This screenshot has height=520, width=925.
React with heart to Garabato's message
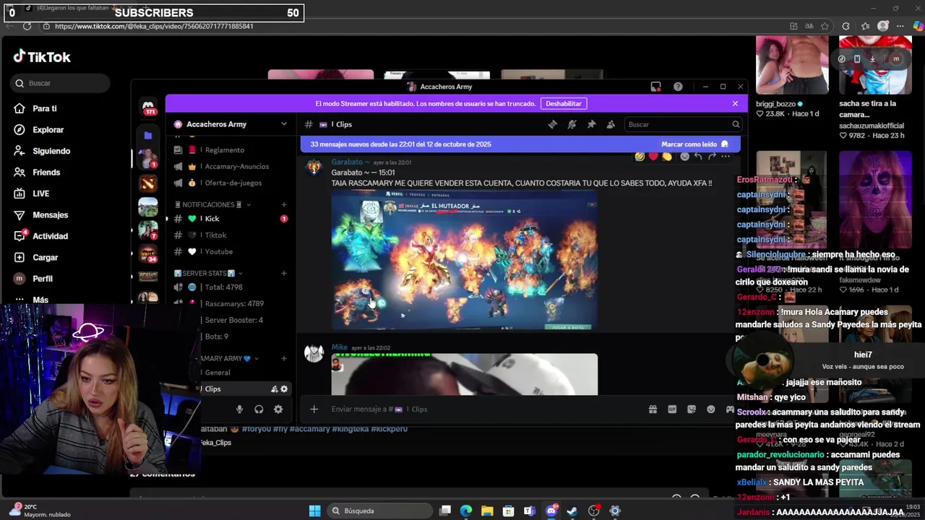click(653, 156)
